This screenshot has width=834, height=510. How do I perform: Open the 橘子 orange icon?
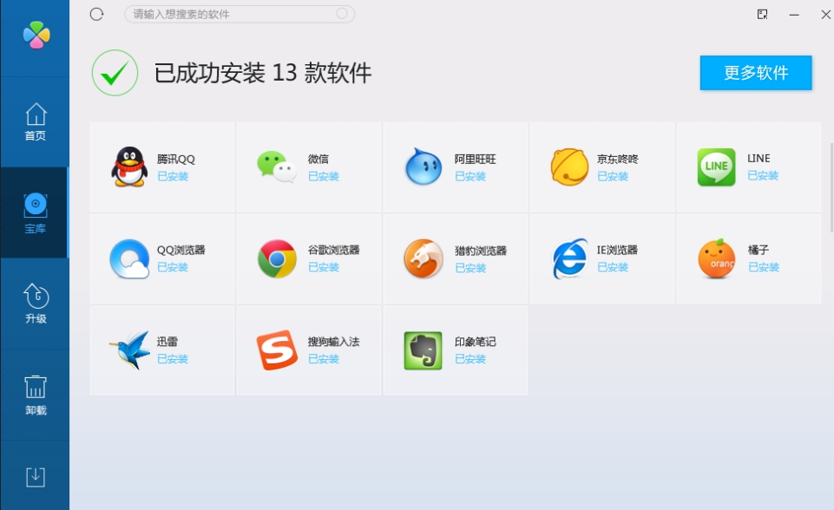(716, 258)
